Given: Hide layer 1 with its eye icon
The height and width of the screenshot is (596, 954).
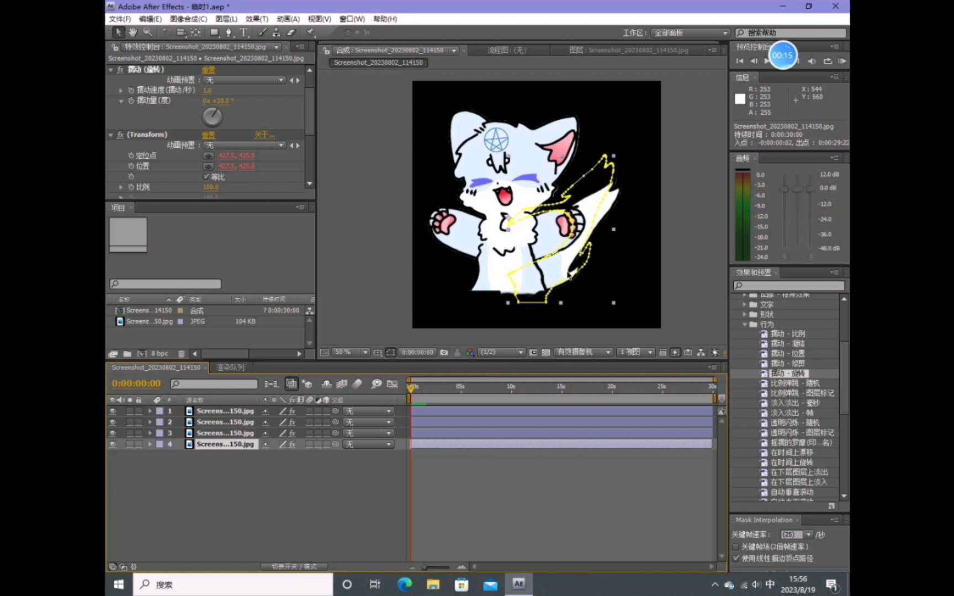Looking at the screenshot, I should (113, 411).
